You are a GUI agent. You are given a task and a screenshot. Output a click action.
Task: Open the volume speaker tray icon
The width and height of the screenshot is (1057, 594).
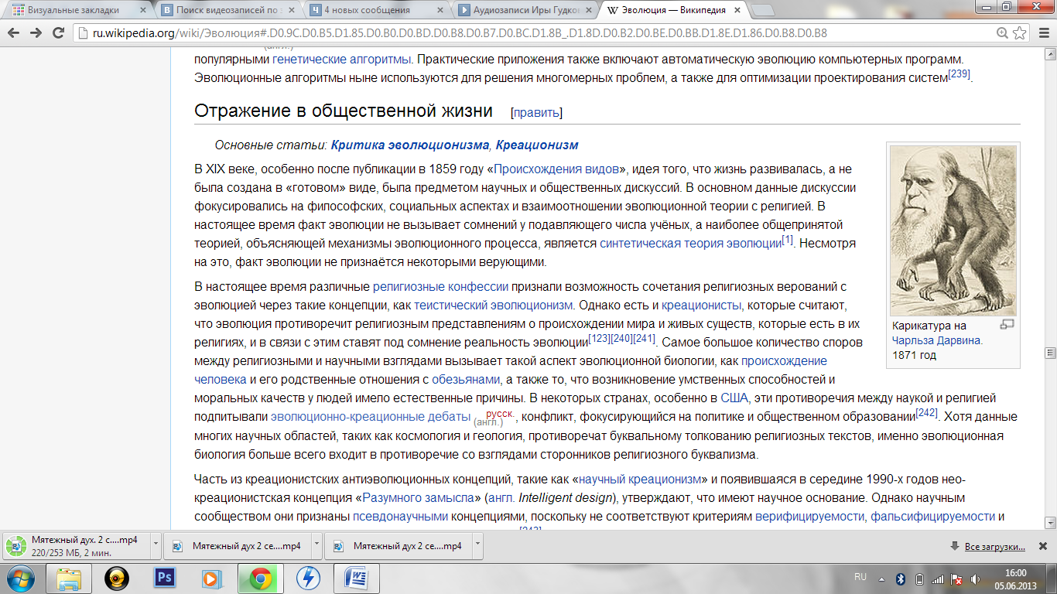click(x=975, y=579)
